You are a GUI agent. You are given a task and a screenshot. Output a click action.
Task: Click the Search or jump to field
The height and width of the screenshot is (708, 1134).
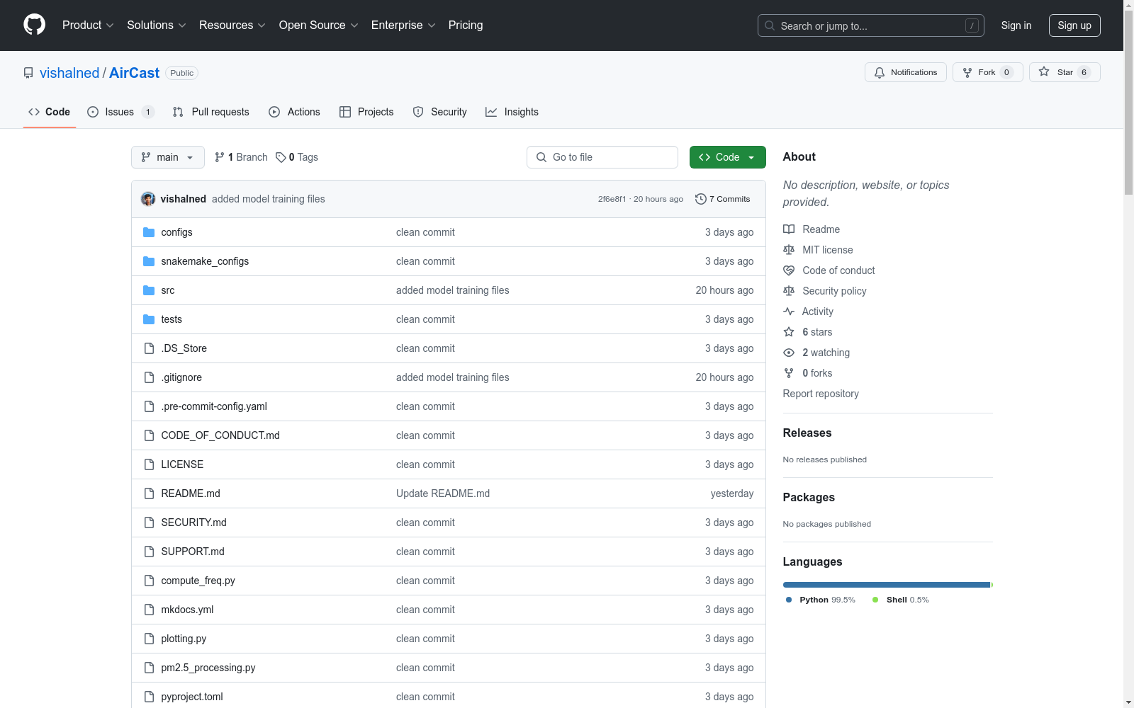(871, 25)
